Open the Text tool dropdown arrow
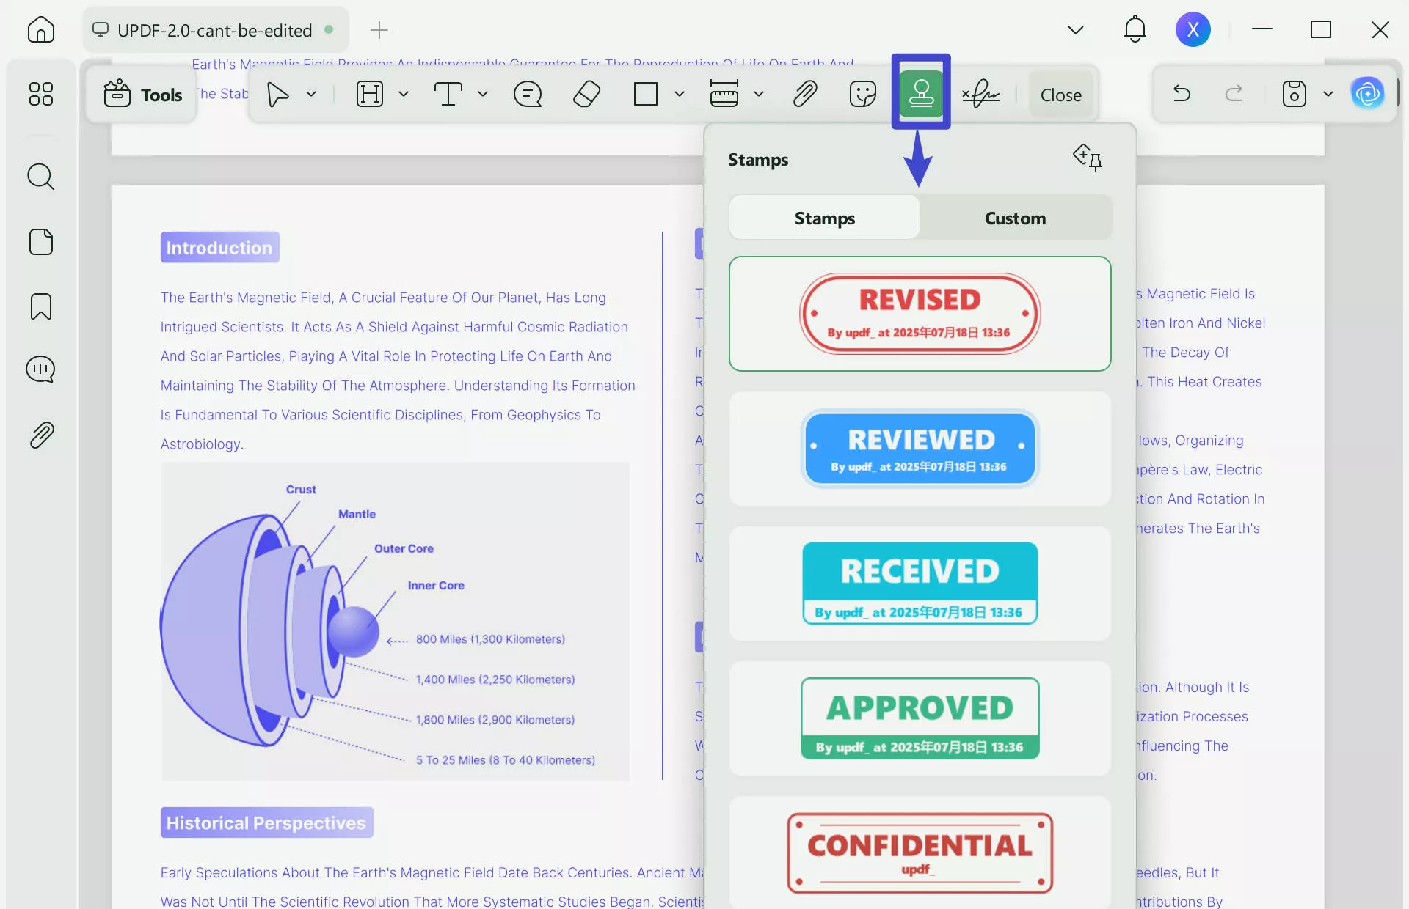Viewport: 1409px width, 909px height. click(482, 94)
